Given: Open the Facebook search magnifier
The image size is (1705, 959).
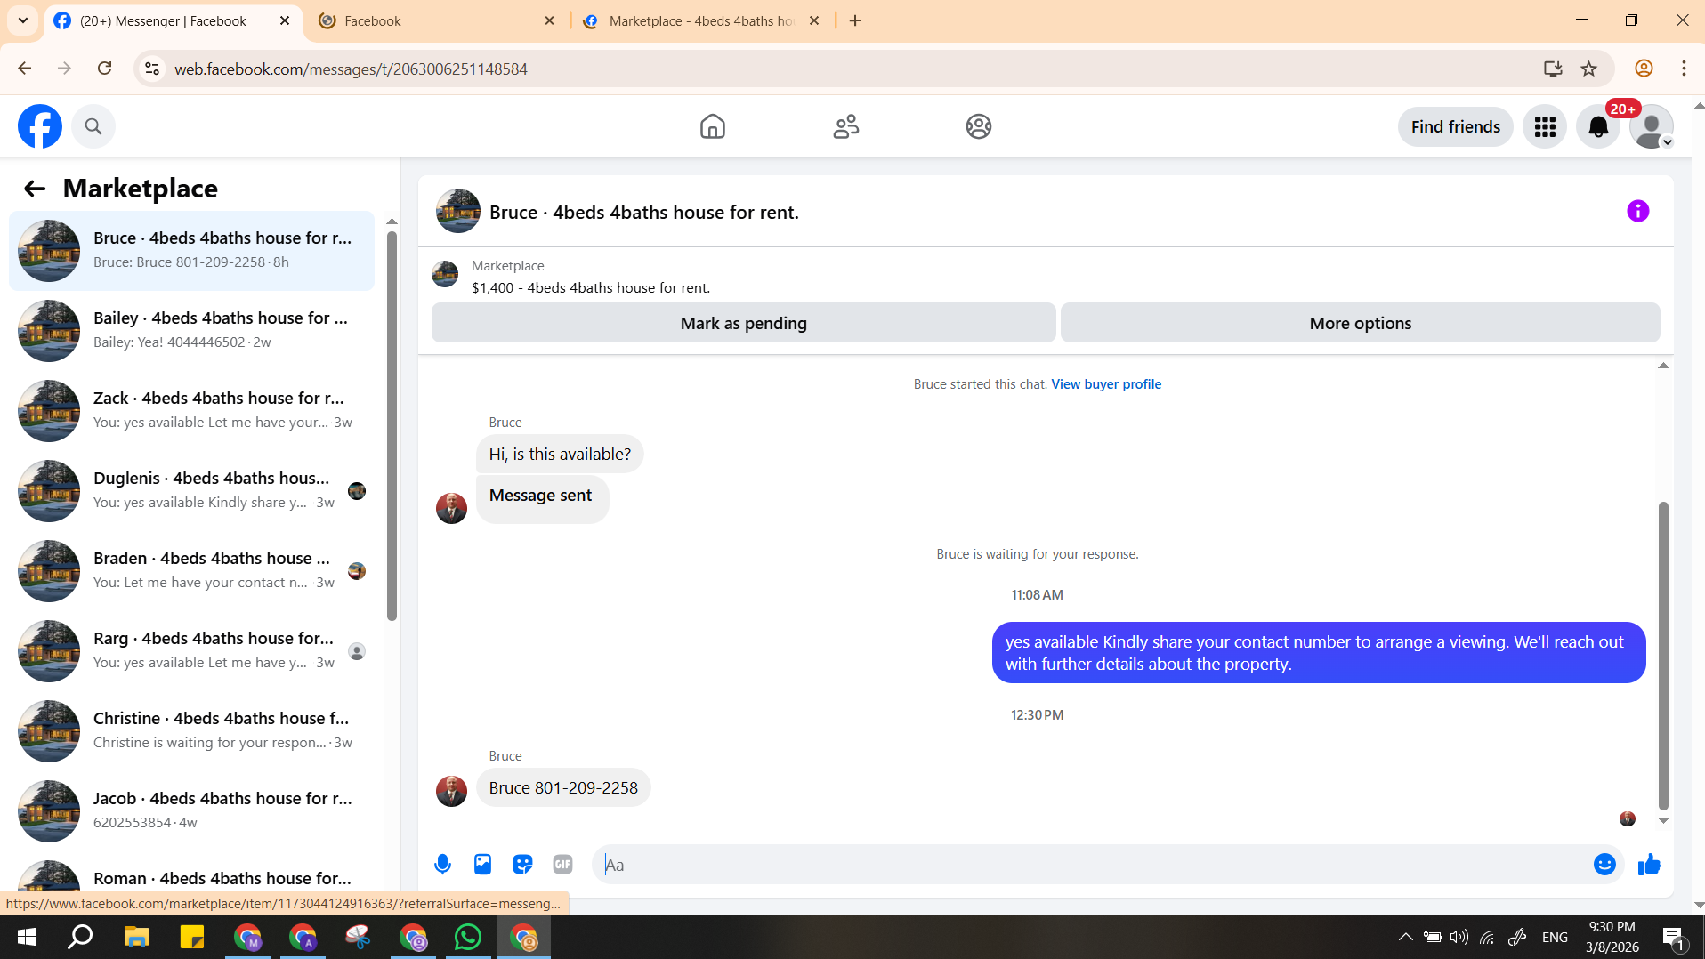Looking at the screenshot, I should [x=93, y=126].
